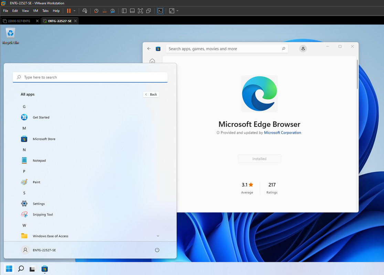
Task: Select the ENTG-22527-SE tab
Action: coord(60,21)
